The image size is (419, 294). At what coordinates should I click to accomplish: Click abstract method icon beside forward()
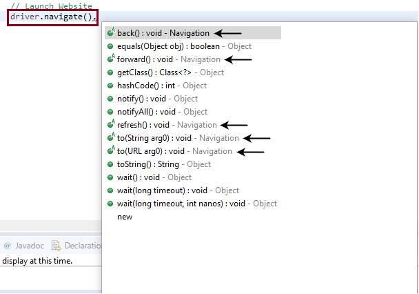tap(111, 59)
